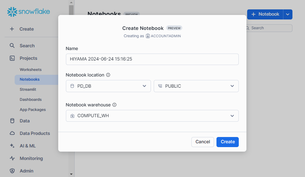The image size is (305, 177).
Task: Open the Data section label
Action: click(25, 121)
